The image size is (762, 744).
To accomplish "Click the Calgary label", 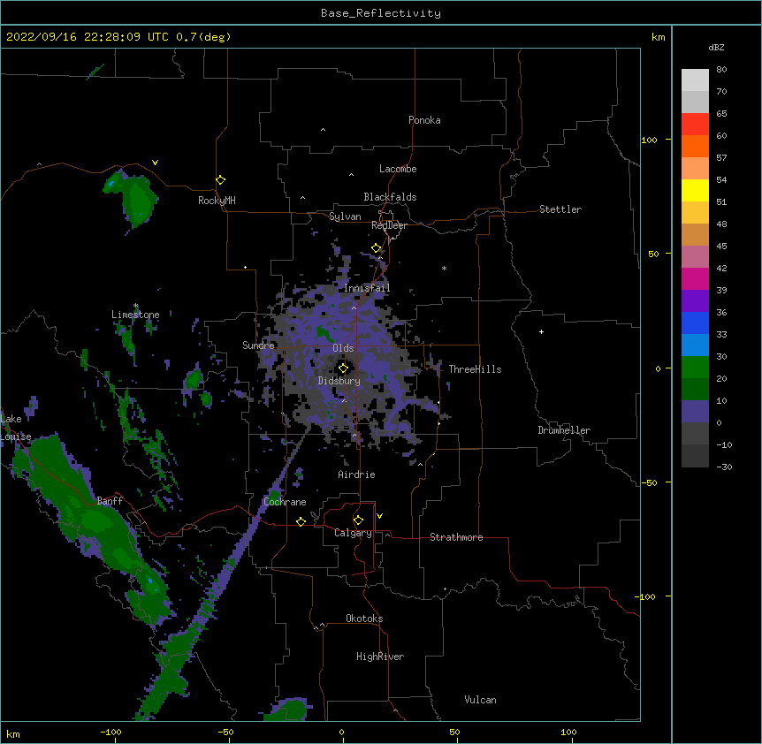I will [x=353, y=533].
